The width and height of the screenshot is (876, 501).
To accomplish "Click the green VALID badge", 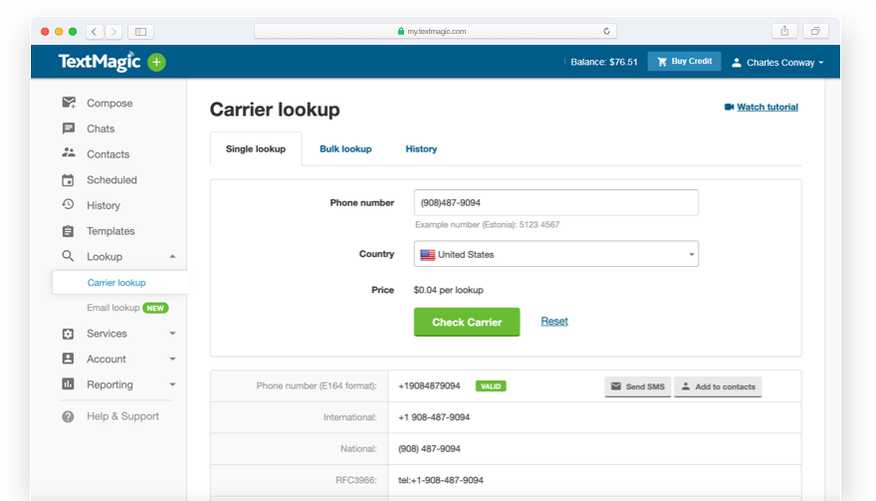I will point(491,386).
